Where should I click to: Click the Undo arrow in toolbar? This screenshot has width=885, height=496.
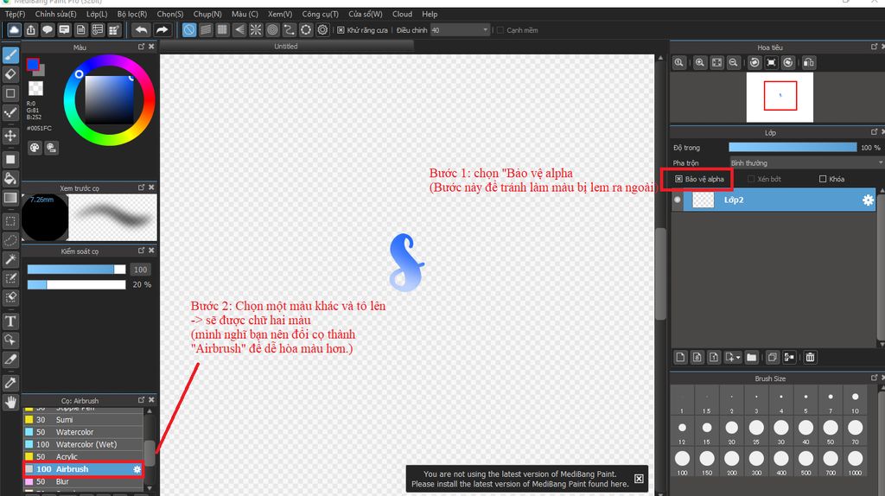coord(141,30)
